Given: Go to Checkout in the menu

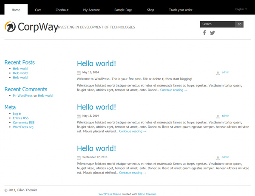Looking at the screenshot, I should click(62, 10).
